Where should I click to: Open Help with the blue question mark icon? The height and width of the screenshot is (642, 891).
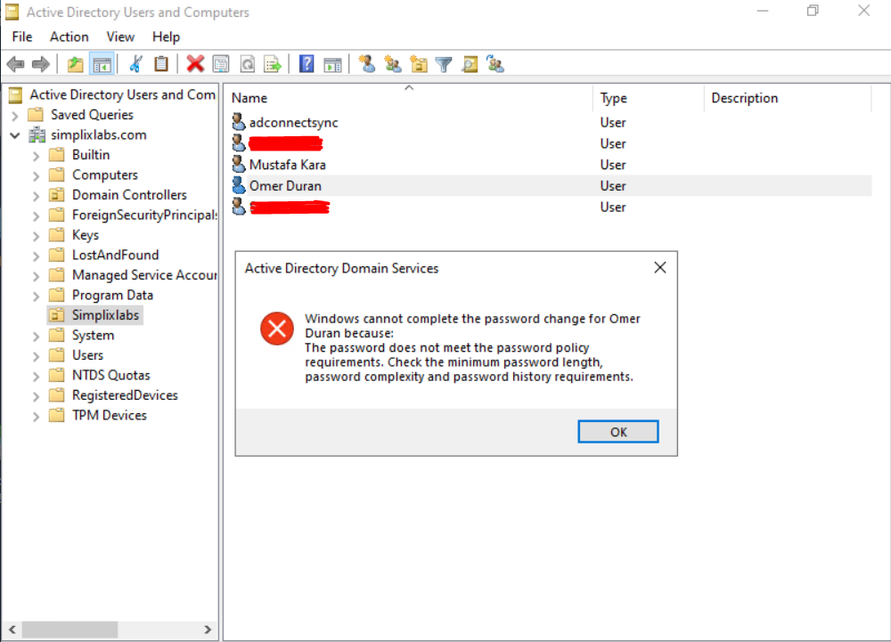pyautogui.click(x=307, y=64)
